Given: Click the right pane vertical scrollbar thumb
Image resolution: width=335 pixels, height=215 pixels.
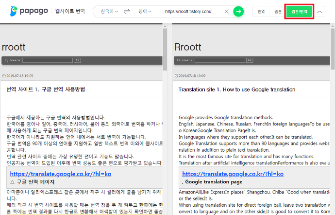Looking at the screenshot, I should pos(333,49).
